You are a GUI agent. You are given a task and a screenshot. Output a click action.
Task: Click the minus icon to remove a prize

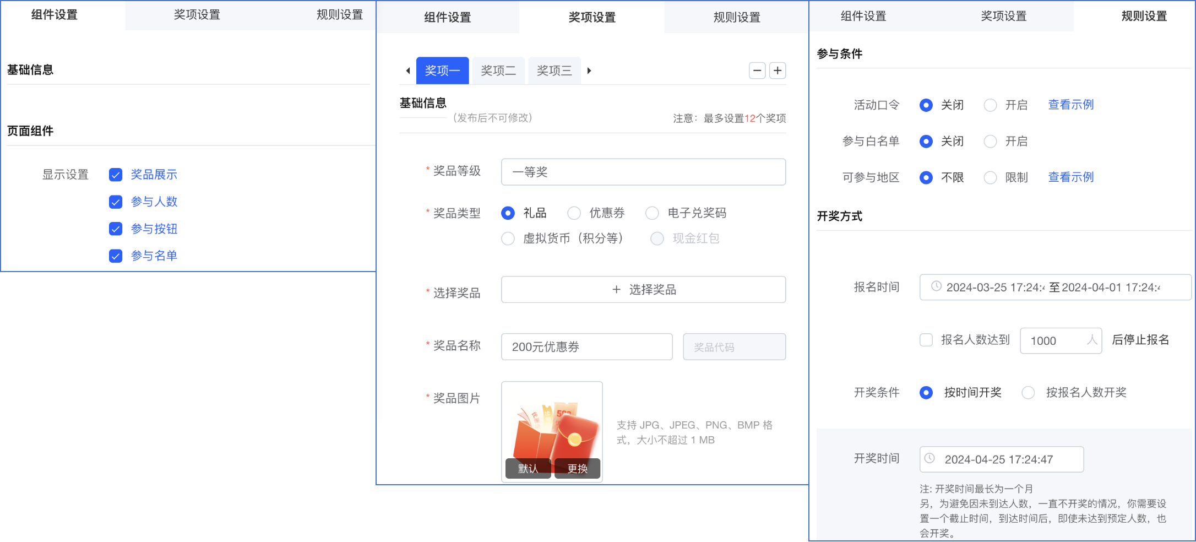pos(757,71)
